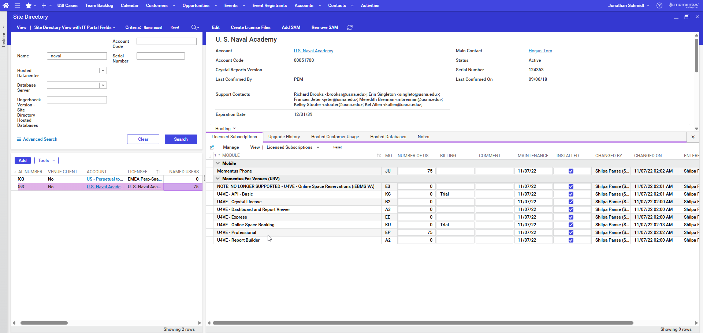Screen dimensions: 703x333
Task: Click the Search button
Action: click(181, 139)
